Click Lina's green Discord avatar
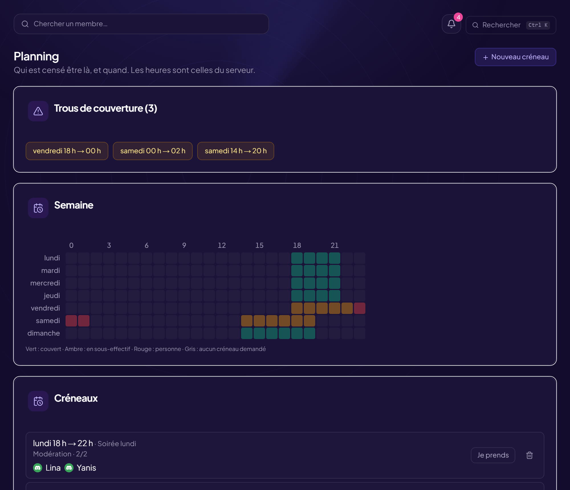This screenshot has height=490, width=570. click(x=38, y=468)
